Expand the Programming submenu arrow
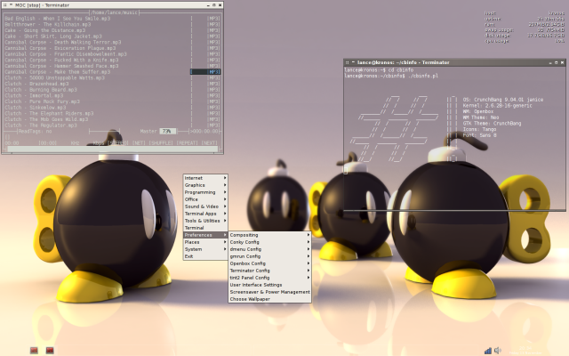The image size is (569, 356). 225,192
